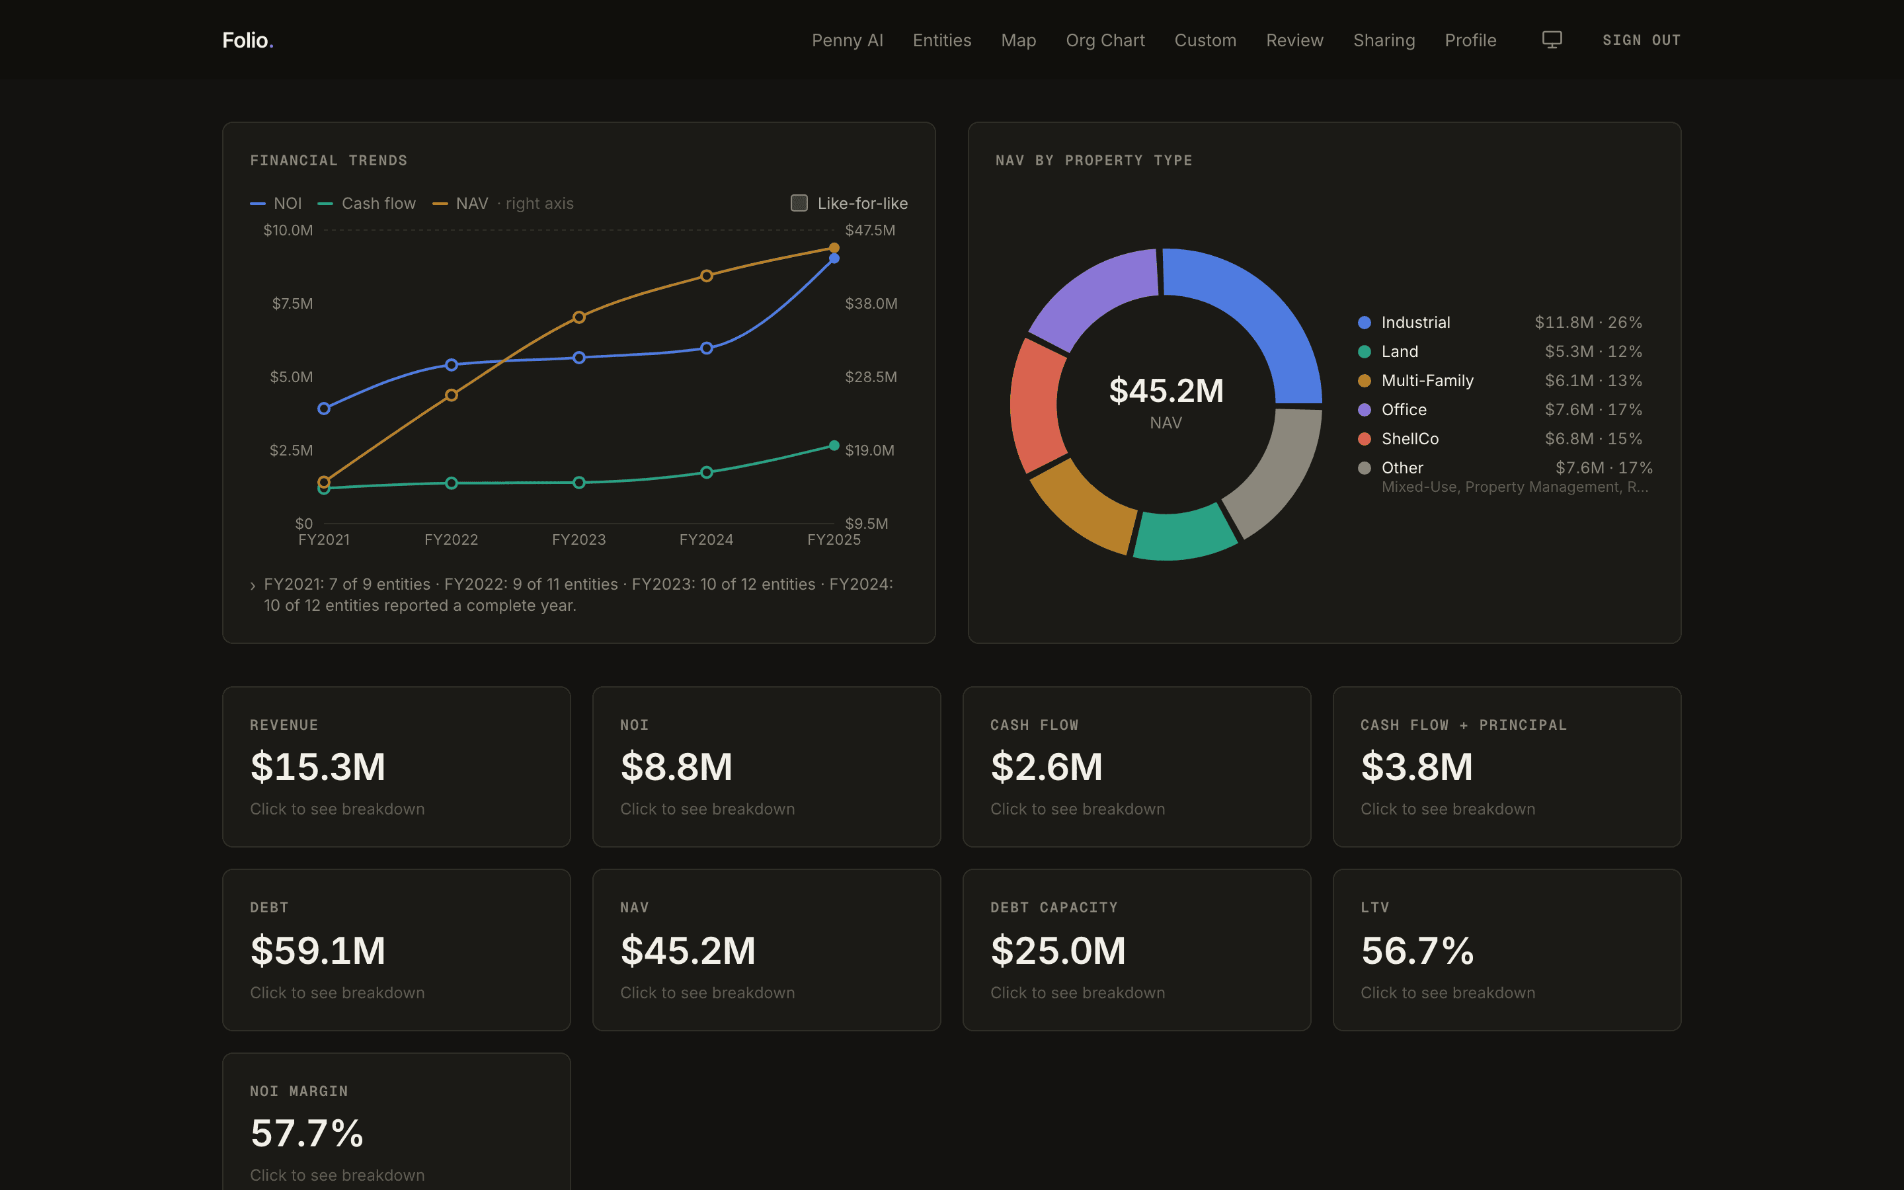1904x1190 pixels.
Task: Click the FY2025 NAV data point
Action: click(x=834, y=248)
